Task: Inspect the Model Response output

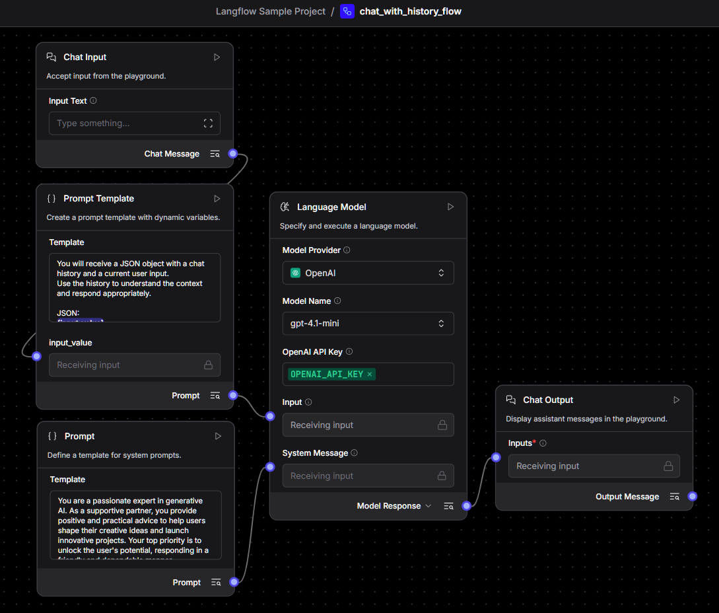Action: coord(448,506)
